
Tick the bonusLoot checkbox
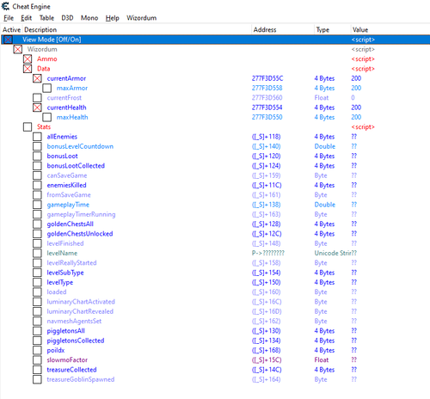click(x=37, y=157)
